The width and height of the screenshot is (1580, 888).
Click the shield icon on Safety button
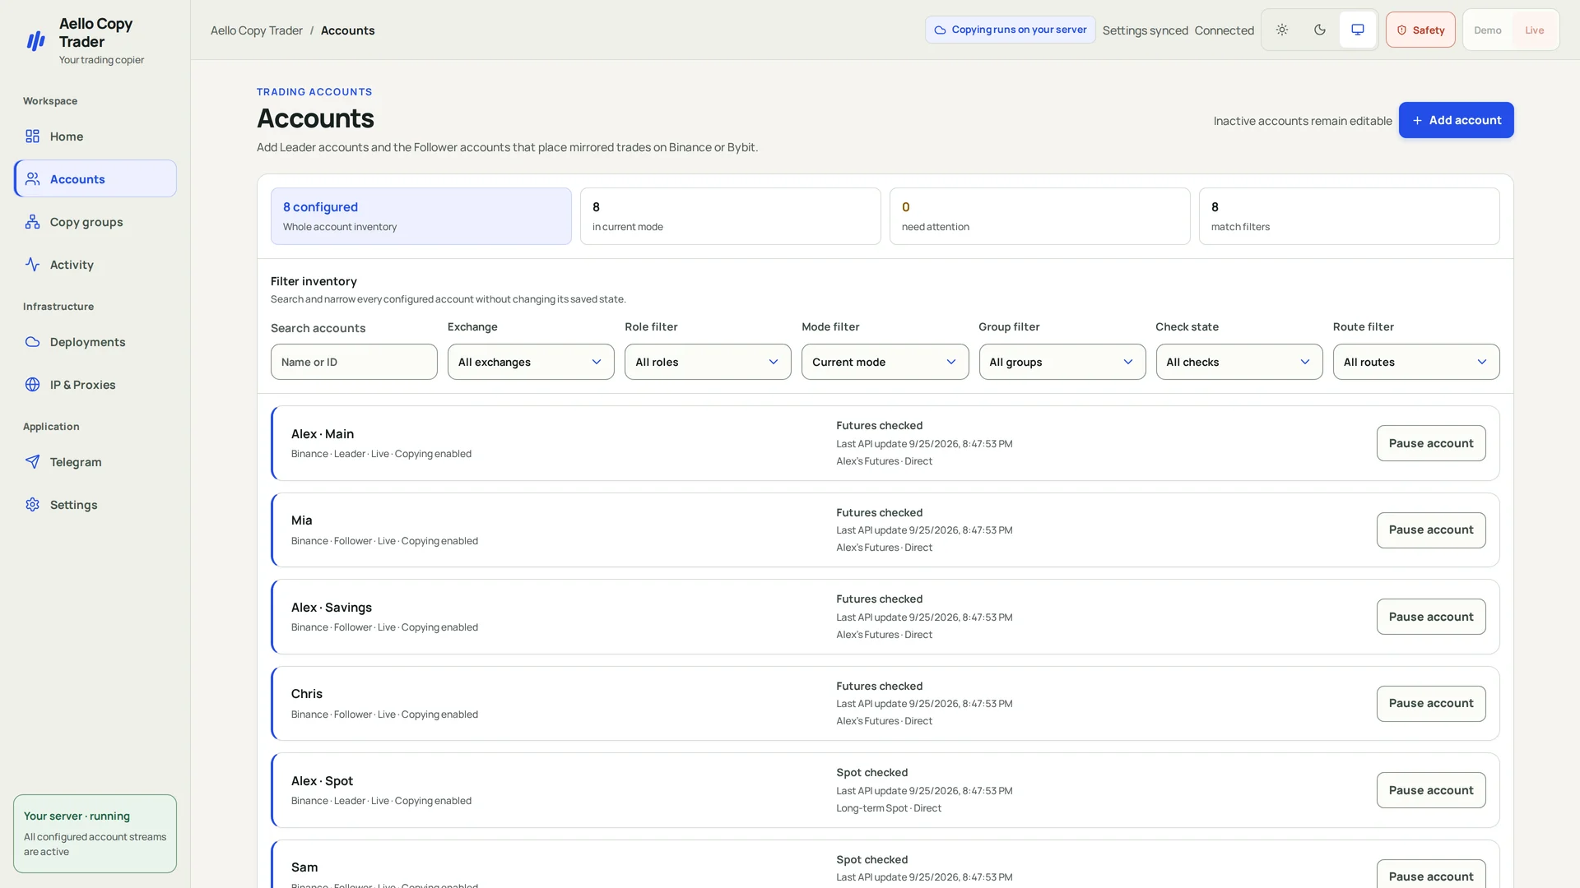tap(1401, 30)
